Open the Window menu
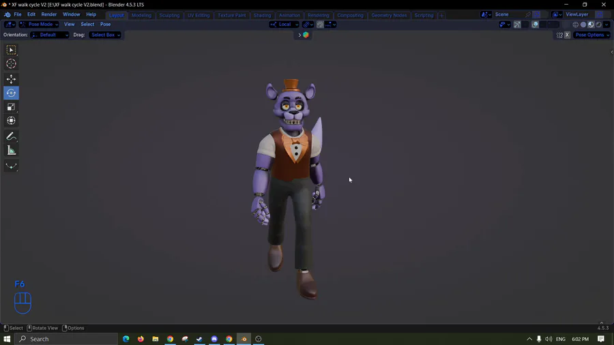This screenshot has width=614, height=345. tap(71, 14)
